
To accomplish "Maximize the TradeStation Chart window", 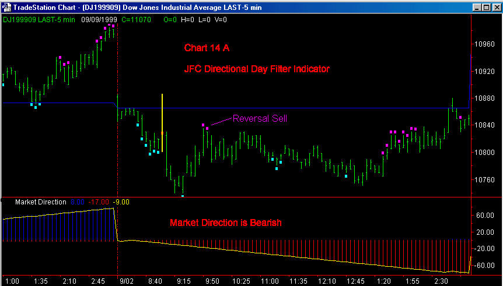I will (x=486, y=7).
